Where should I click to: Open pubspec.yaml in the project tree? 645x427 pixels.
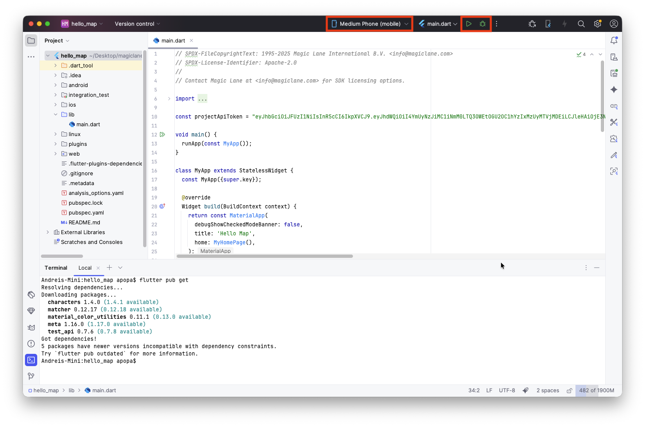pyautogui.click(x=86, y=212)
